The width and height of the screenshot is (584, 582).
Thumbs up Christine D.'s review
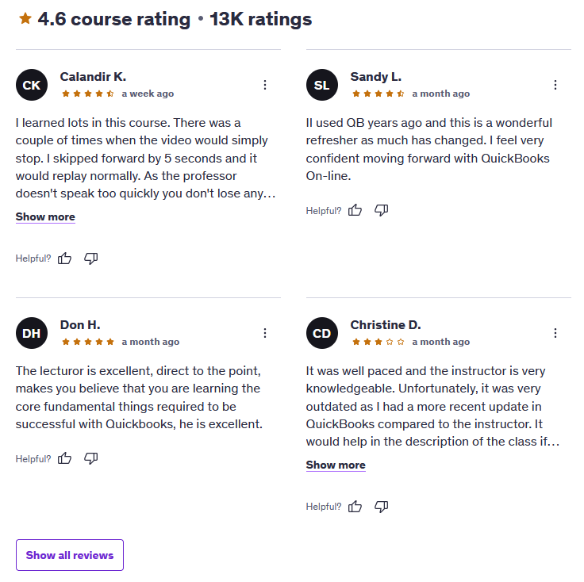coord(355,506)
